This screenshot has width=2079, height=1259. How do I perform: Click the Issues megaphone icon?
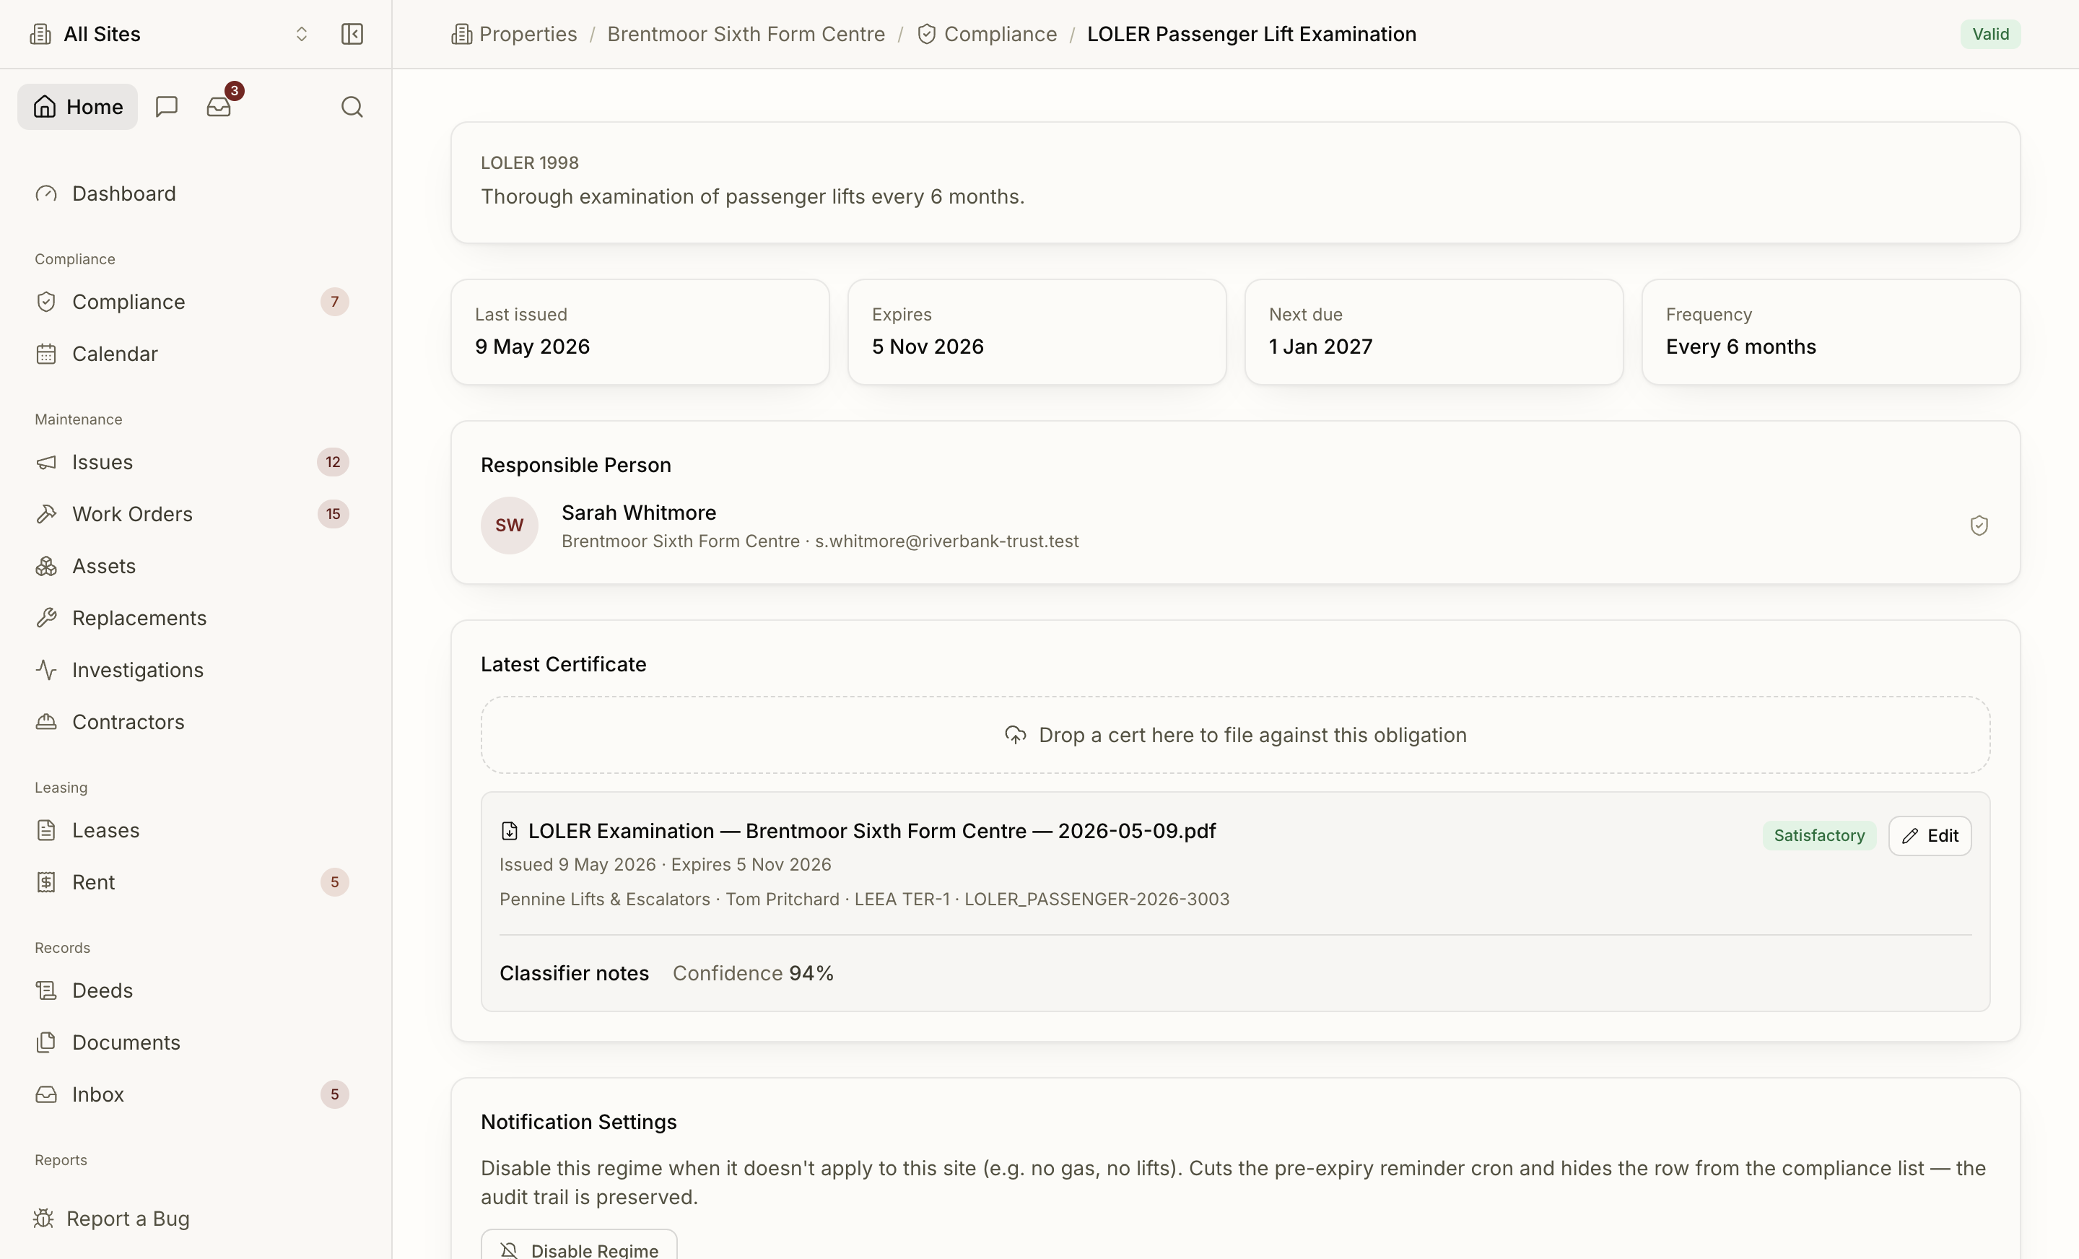coord(46,461)
